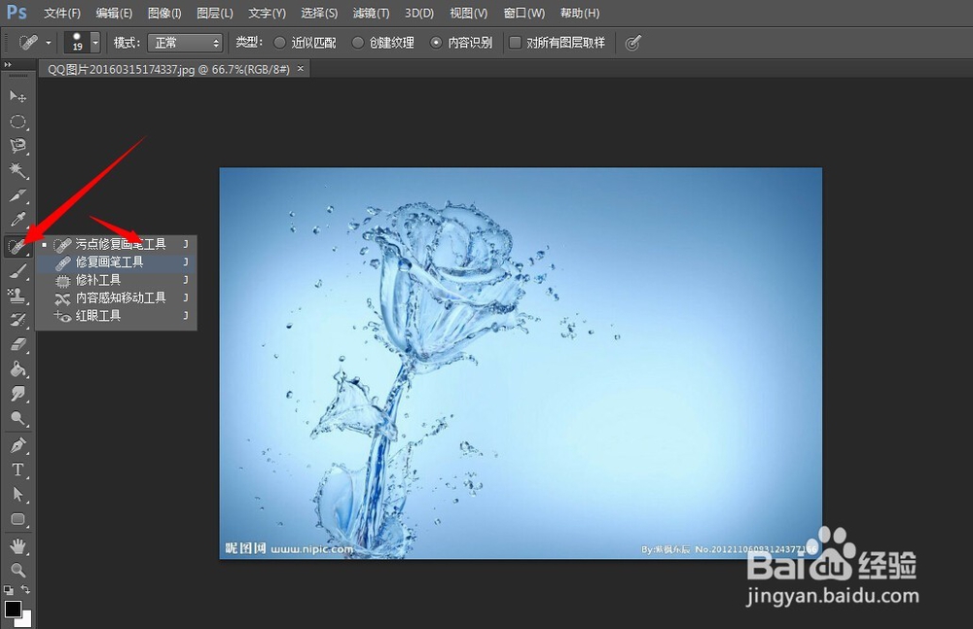Viewport: 973px width, 629px height.
Task: Open the 编辑(E) menu
Action: [x=114, y=13]
